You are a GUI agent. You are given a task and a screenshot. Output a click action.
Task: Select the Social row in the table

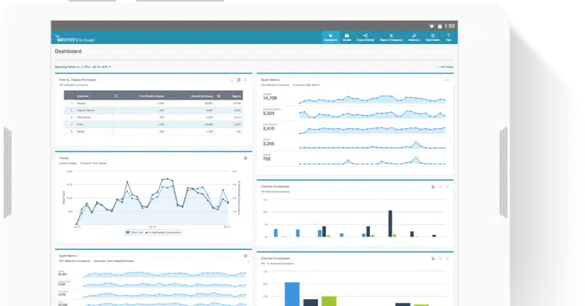153,131
